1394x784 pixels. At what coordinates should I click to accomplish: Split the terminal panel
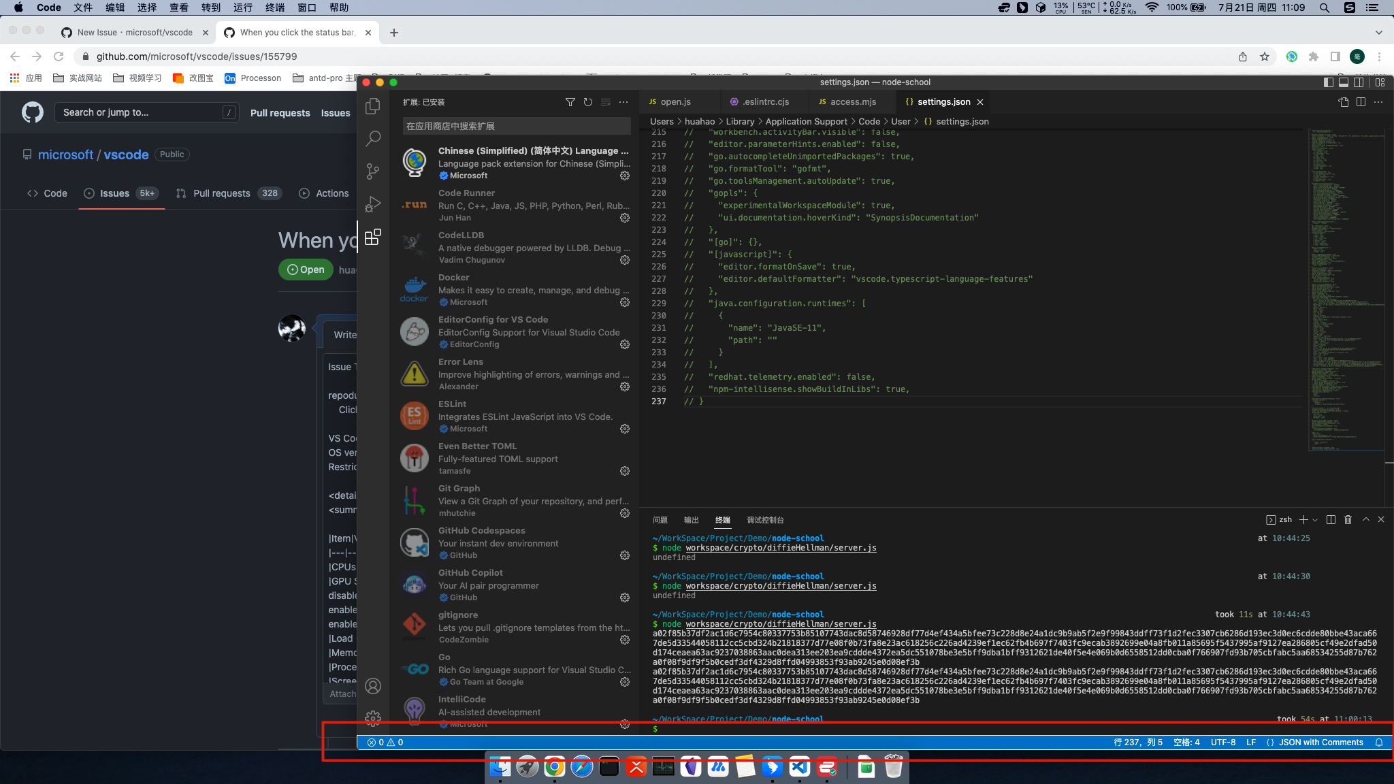[1331, 519]
